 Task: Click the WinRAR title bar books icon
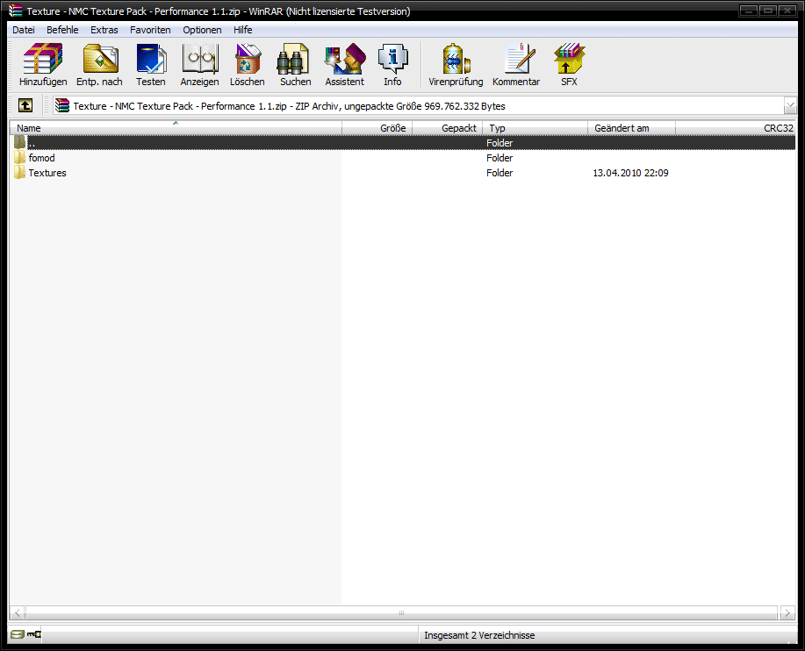click(x=16, y=11)
